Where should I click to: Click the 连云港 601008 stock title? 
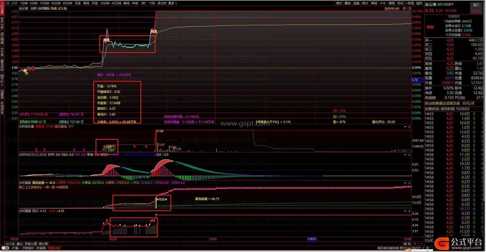coord(438,4)
